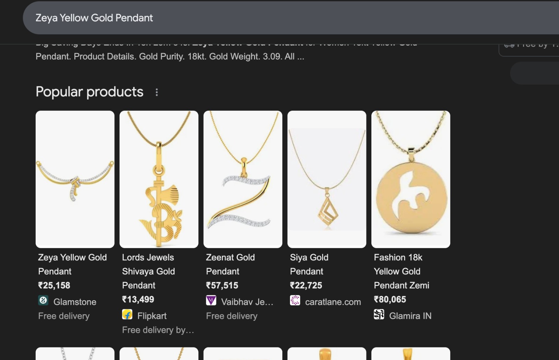559x360 pixels.
Task: Open the Zeenat Z-shaped pendant image
Action: 243,179
